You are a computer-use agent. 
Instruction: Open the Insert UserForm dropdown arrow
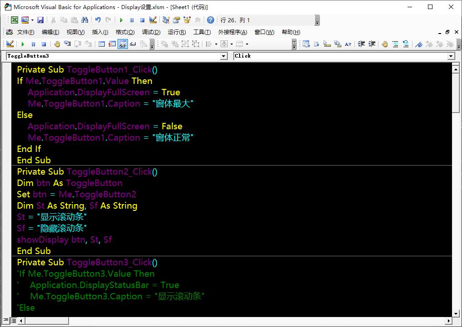coord(32,20)
